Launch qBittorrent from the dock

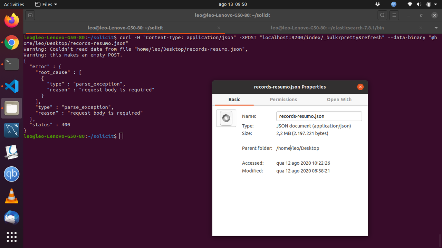(x=11, y=174)
